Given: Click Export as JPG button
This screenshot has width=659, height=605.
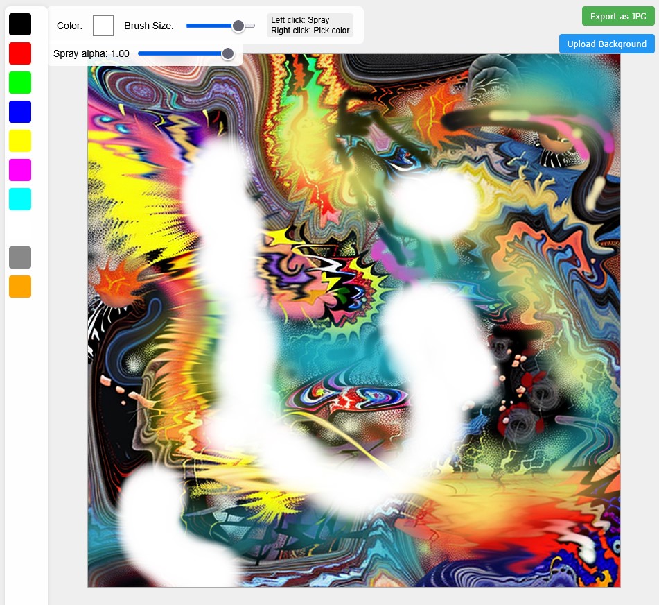Looking at the screenshot, I should point(618,17).
